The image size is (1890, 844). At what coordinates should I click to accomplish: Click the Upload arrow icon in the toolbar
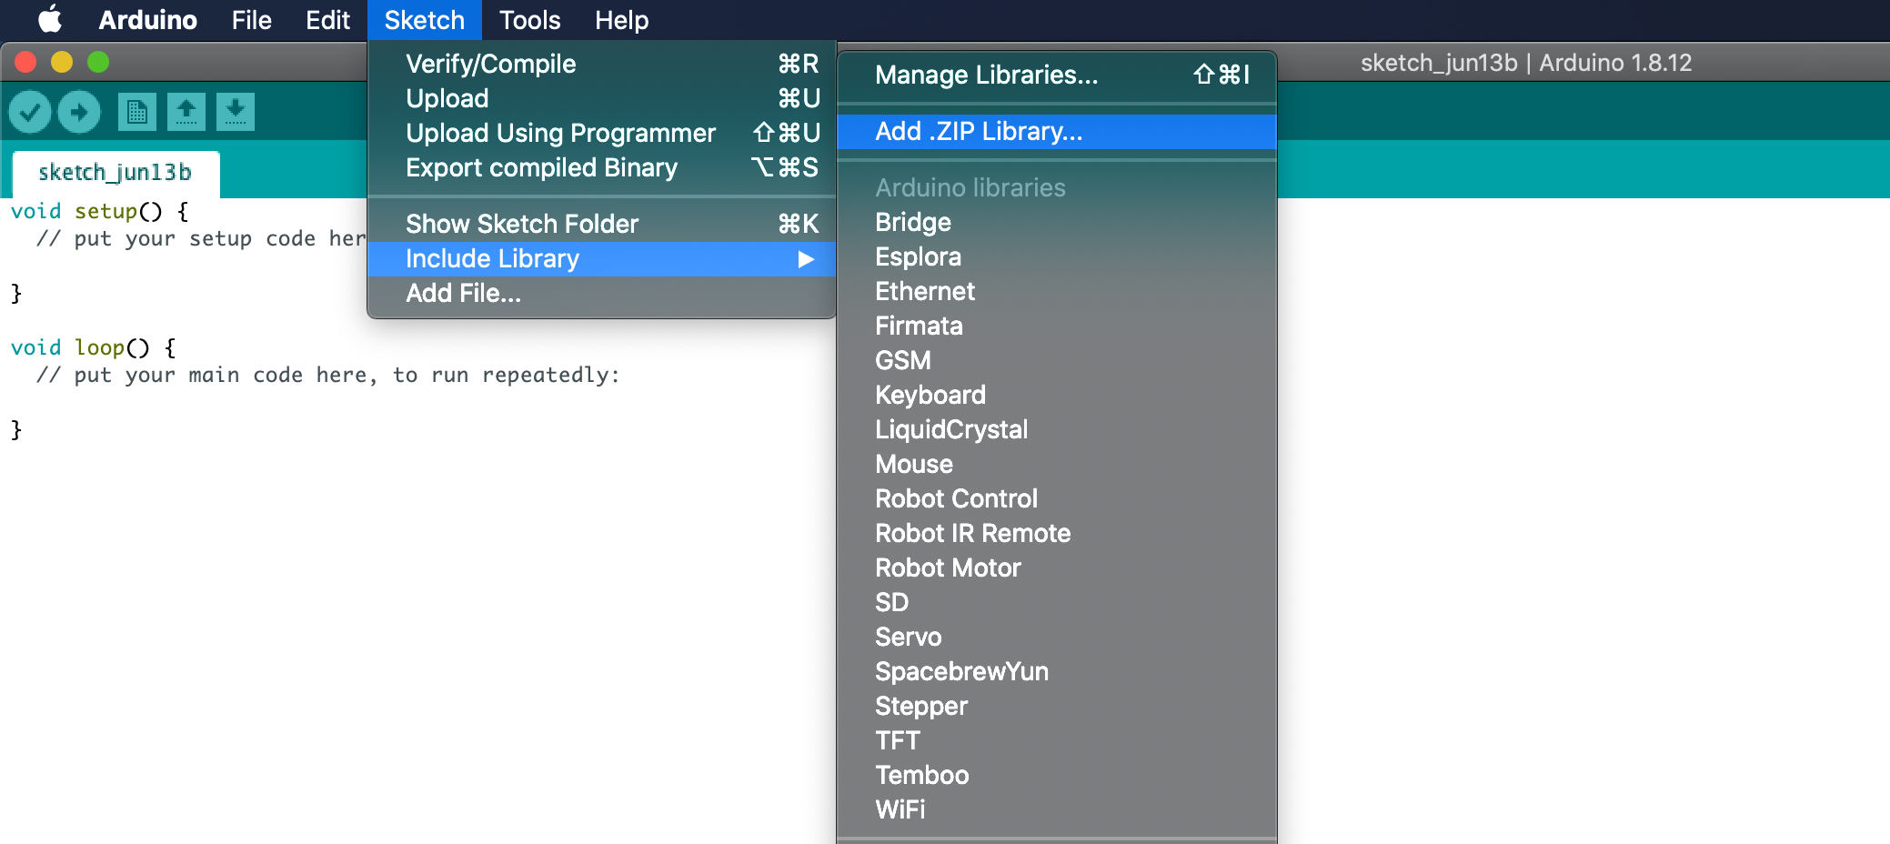click(x=79, y=111)
